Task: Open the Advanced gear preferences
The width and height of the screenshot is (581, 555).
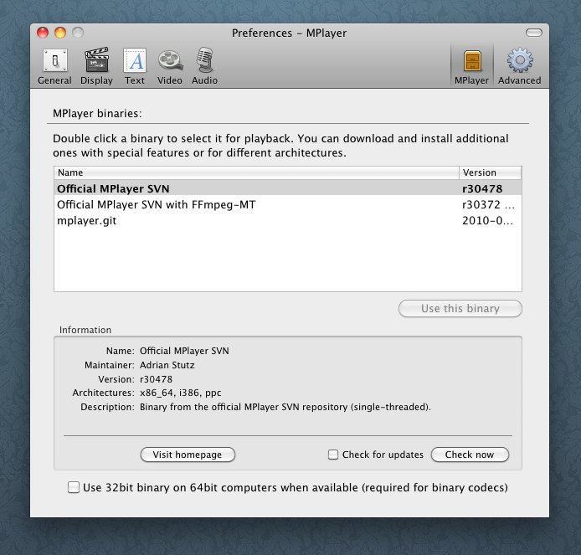Action: [x=519, y=66]
